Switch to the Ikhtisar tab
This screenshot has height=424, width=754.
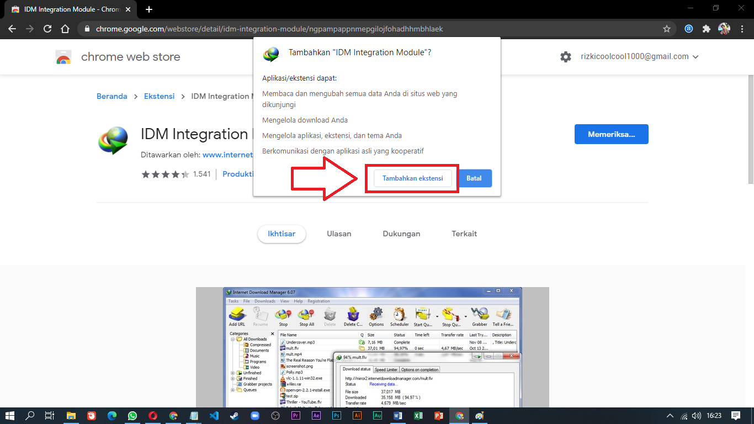click(282, 234)
